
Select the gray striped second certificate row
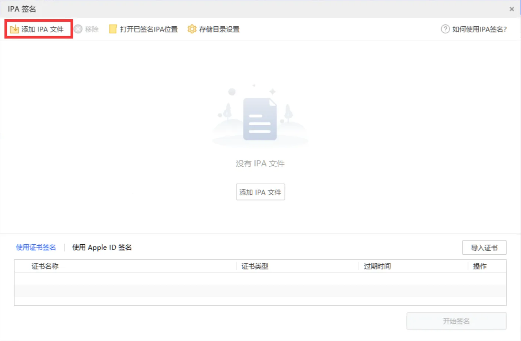[x=260, y=291]
